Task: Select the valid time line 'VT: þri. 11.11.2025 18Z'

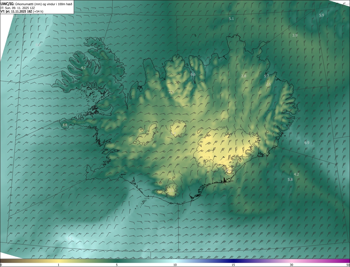Action: 16,11
